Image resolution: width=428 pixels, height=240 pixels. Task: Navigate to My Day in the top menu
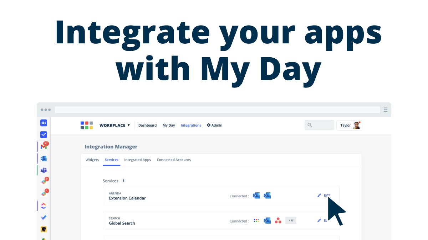tap(168, 125)
